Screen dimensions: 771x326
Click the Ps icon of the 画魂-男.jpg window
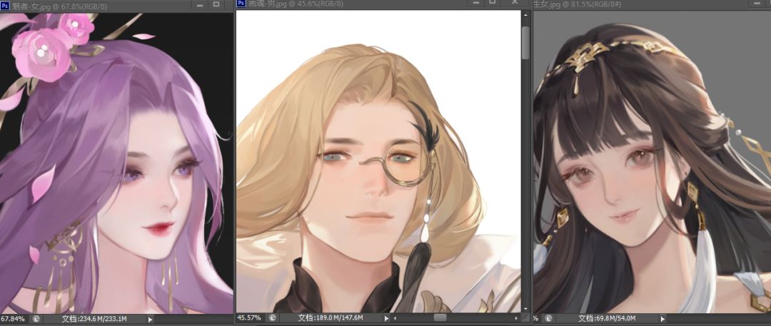(x=241, y=4)
